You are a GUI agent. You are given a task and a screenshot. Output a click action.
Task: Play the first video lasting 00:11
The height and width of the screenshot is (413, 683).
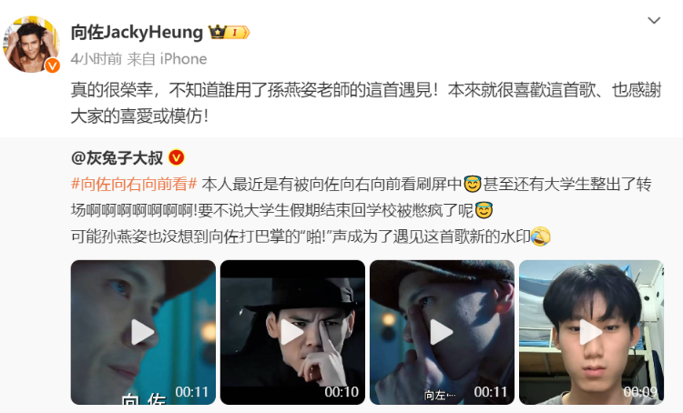pos(143,332)
